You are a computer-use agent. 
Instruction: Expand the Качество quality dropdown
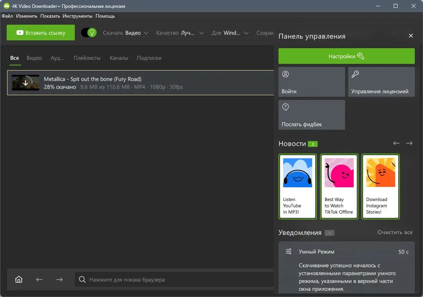pos(180,33)
